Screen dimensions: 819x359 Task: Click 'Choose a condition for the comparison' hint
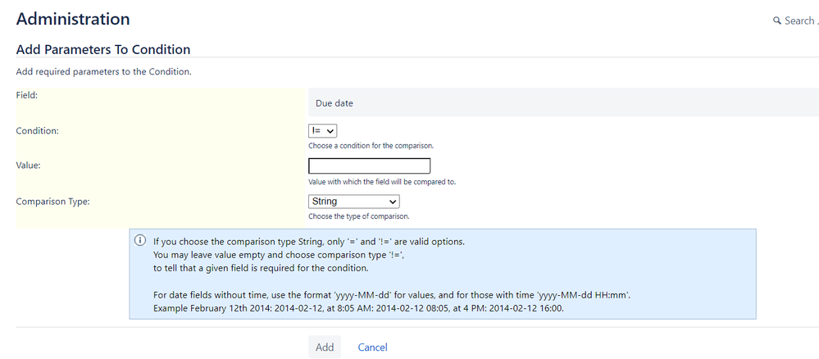pyautogui.click(x=371, y=146)
